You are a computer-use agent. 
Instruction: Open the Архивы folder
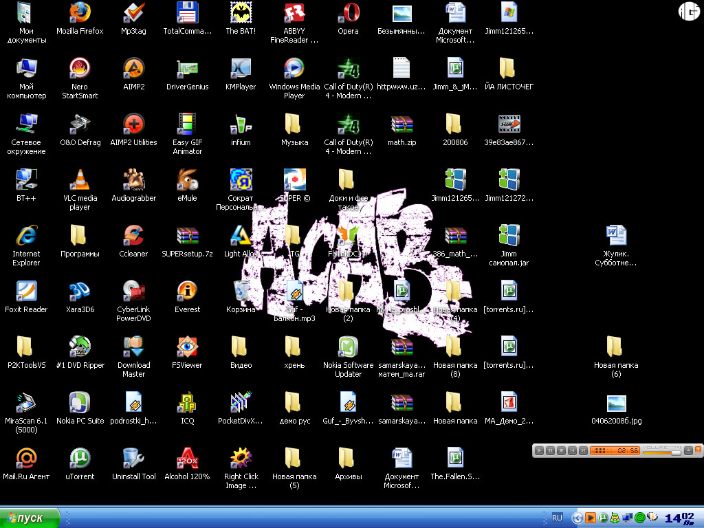click(348, 464)
